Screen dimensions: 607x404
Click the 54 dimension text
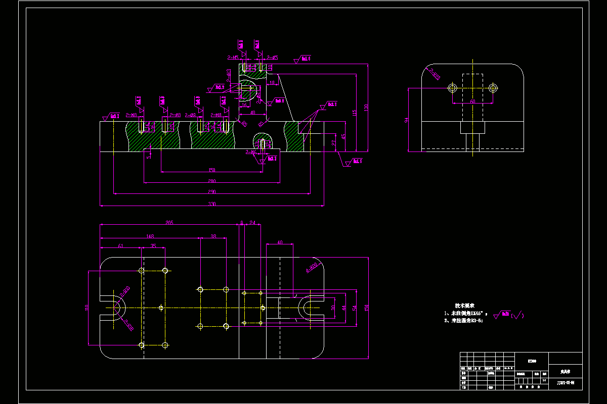point(354,308)
